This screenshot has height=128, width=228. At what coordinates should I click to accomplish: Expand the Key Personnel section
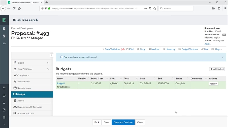(32, 69)
